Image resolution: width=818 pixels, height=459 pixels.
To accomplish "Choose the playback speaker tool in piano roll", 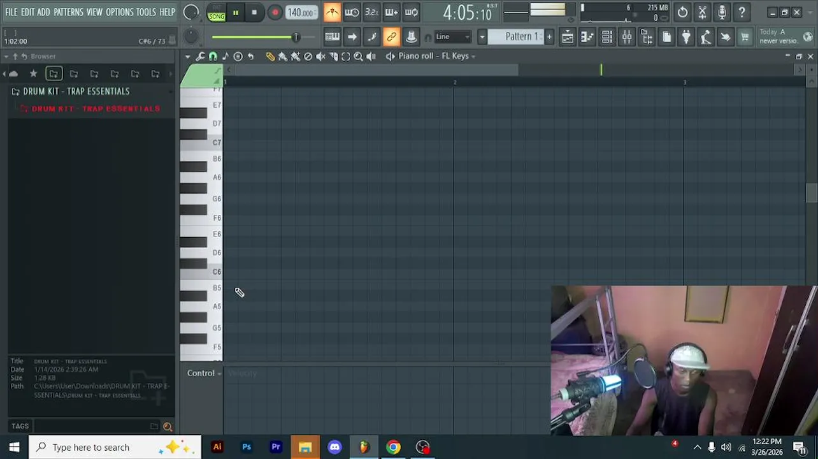I will pos(371,56).
